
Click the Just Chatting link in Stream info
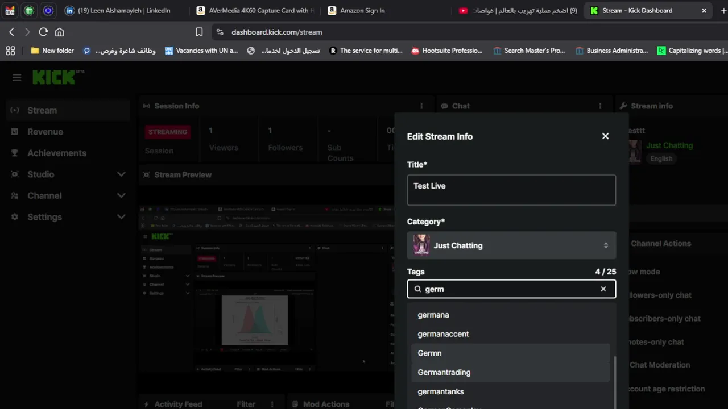[x=669, y=145]
